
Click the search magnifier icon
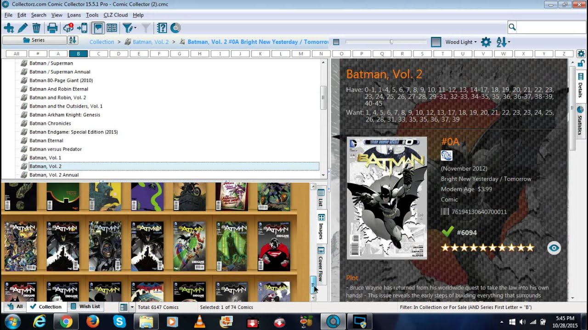512,27
